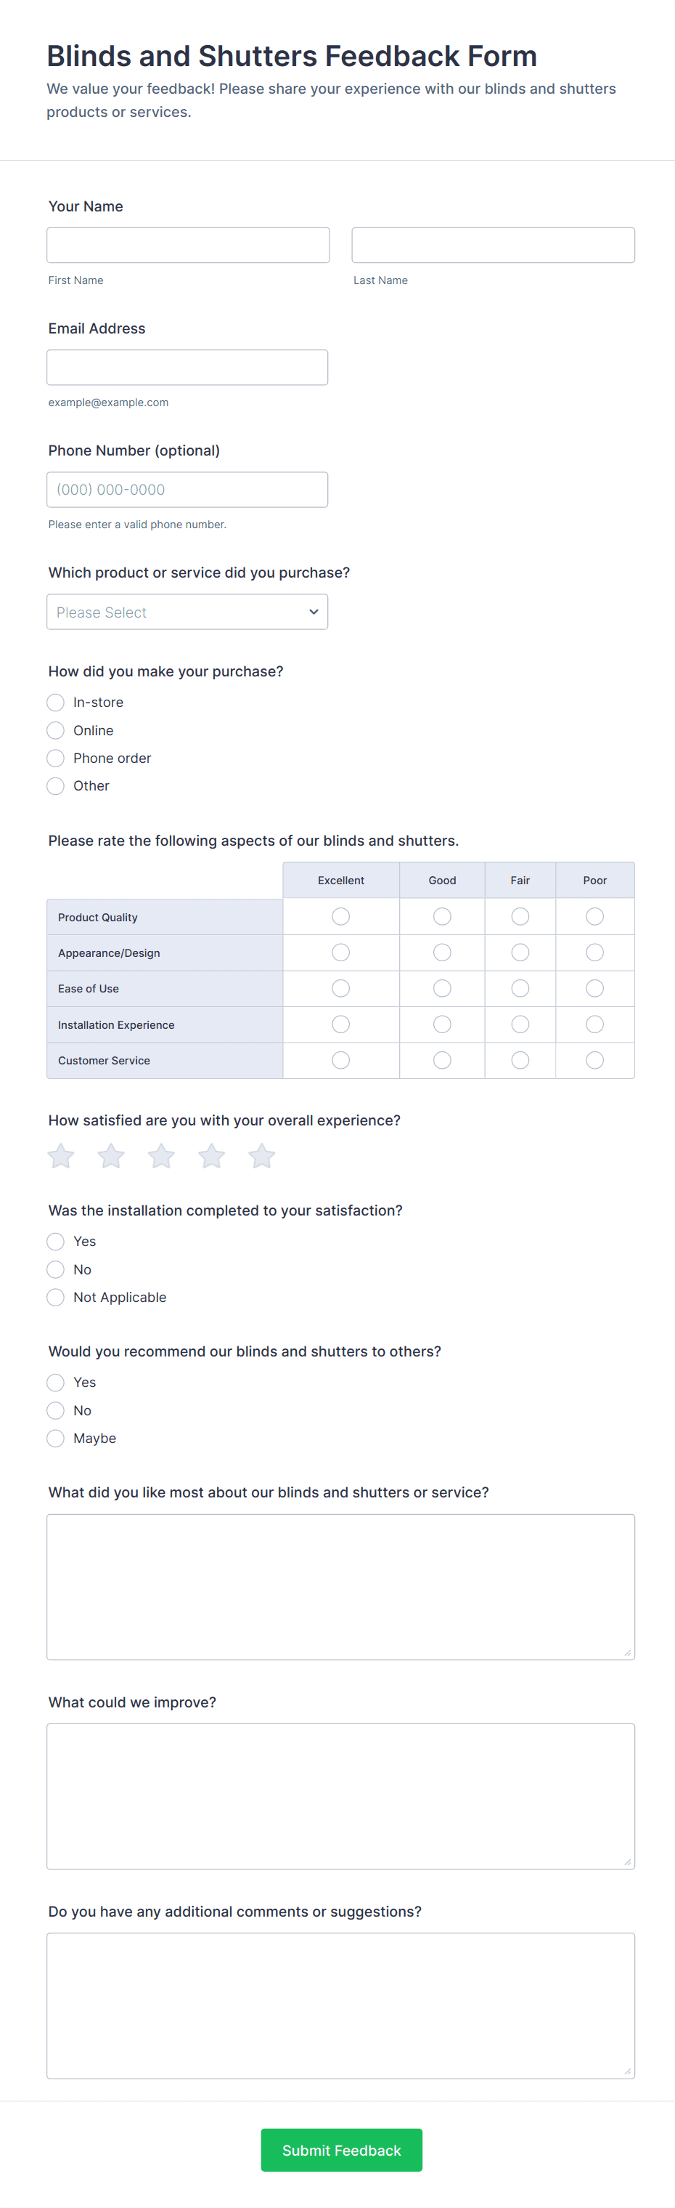Rate Ease of Use as Good
Screen dimensions: 675x2208
click(442, 988)
